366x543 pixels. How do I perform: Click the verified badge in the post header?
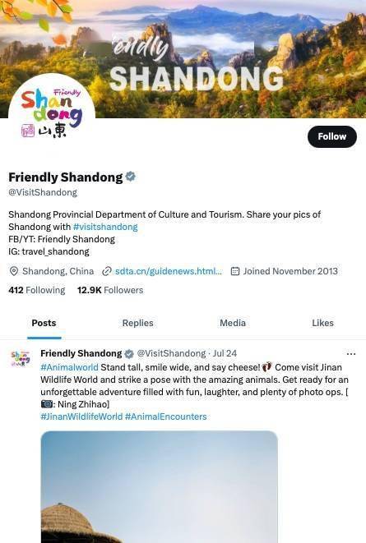129,353
